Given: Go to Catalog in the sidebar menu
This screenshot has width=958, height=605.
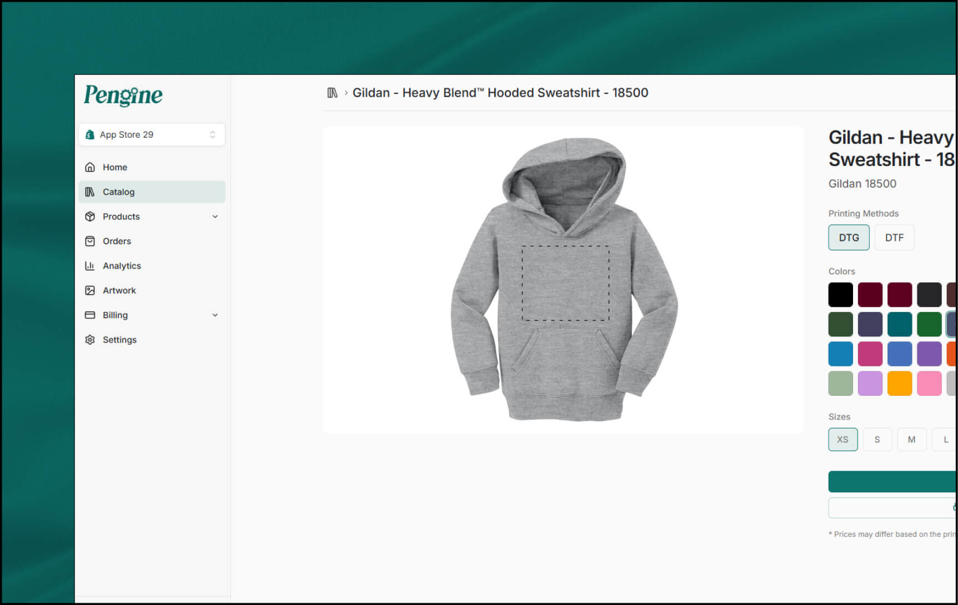Looking at the screenshot, I should 118,191.
